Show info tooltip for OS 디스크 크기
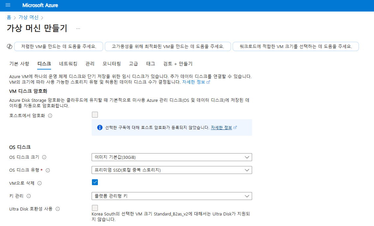The image size is (374, 226). coord(44,157)
